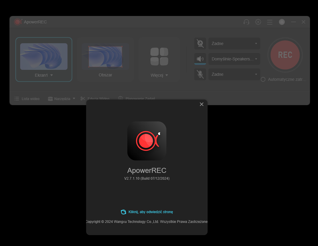
Task: Click the ApowerREC logo in the about dialog
Action: click(x=147, y=141)
